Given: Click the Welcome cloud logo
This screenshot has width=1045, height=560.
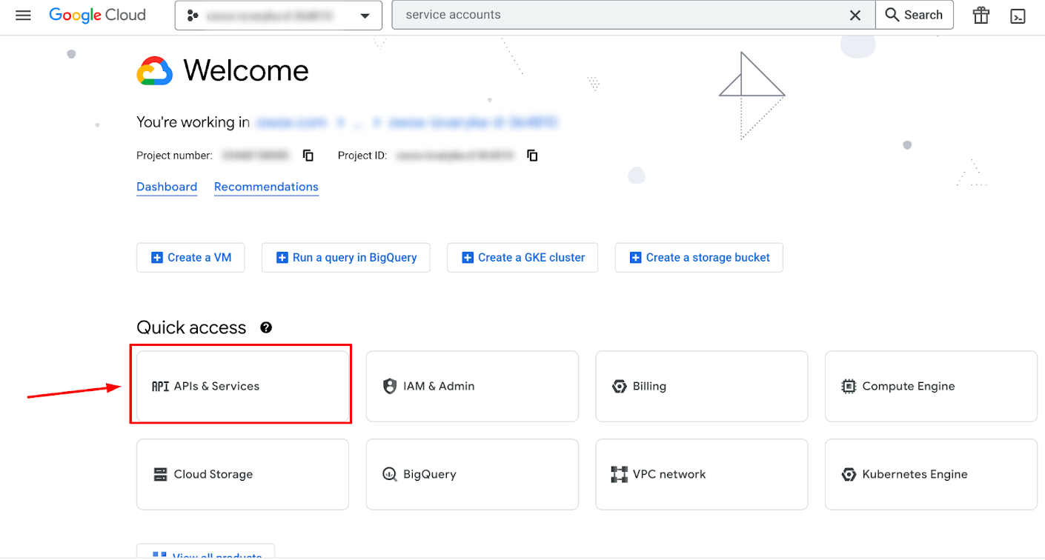Looking at the screenshot, I should (155, 71).
